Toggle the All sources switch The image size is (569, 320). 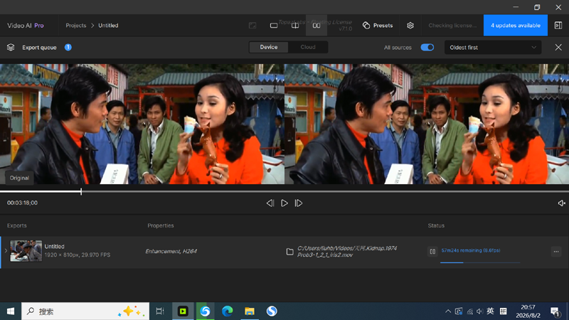tap(427, 48)
